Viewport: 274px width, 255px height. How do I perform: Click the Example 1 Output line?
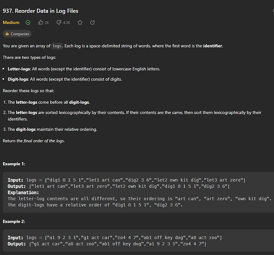coord(119,186)
